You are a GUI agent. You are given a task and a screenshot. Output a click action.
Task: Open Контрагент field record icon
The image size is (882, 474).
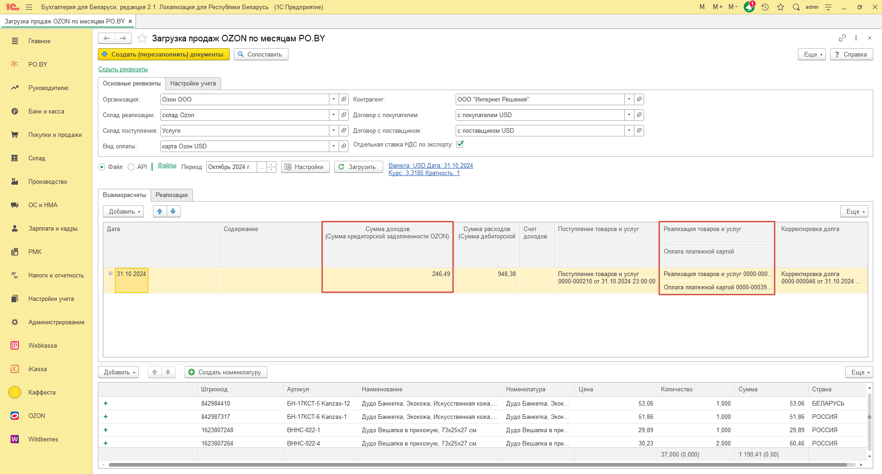pos(639,99)
